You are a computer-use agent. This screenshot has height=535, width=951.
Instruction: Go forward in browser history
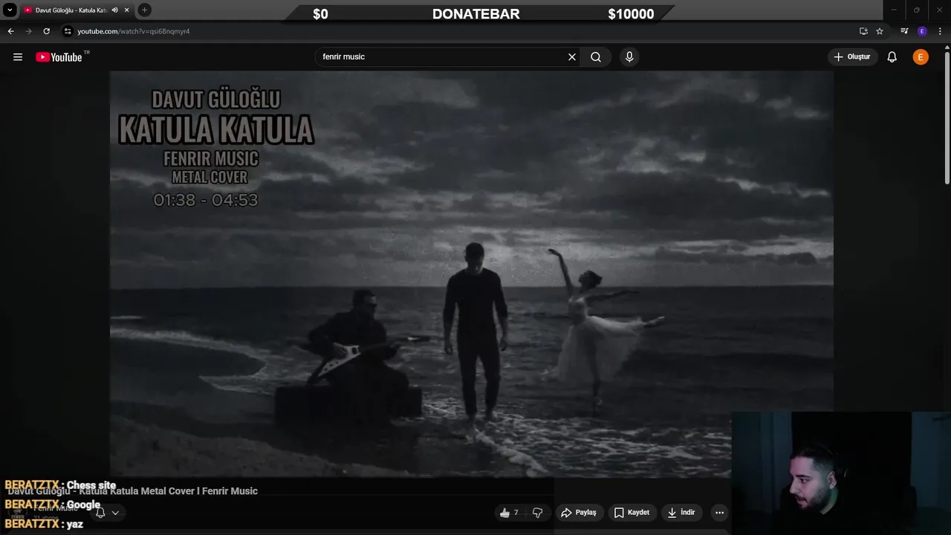point(28,31)
